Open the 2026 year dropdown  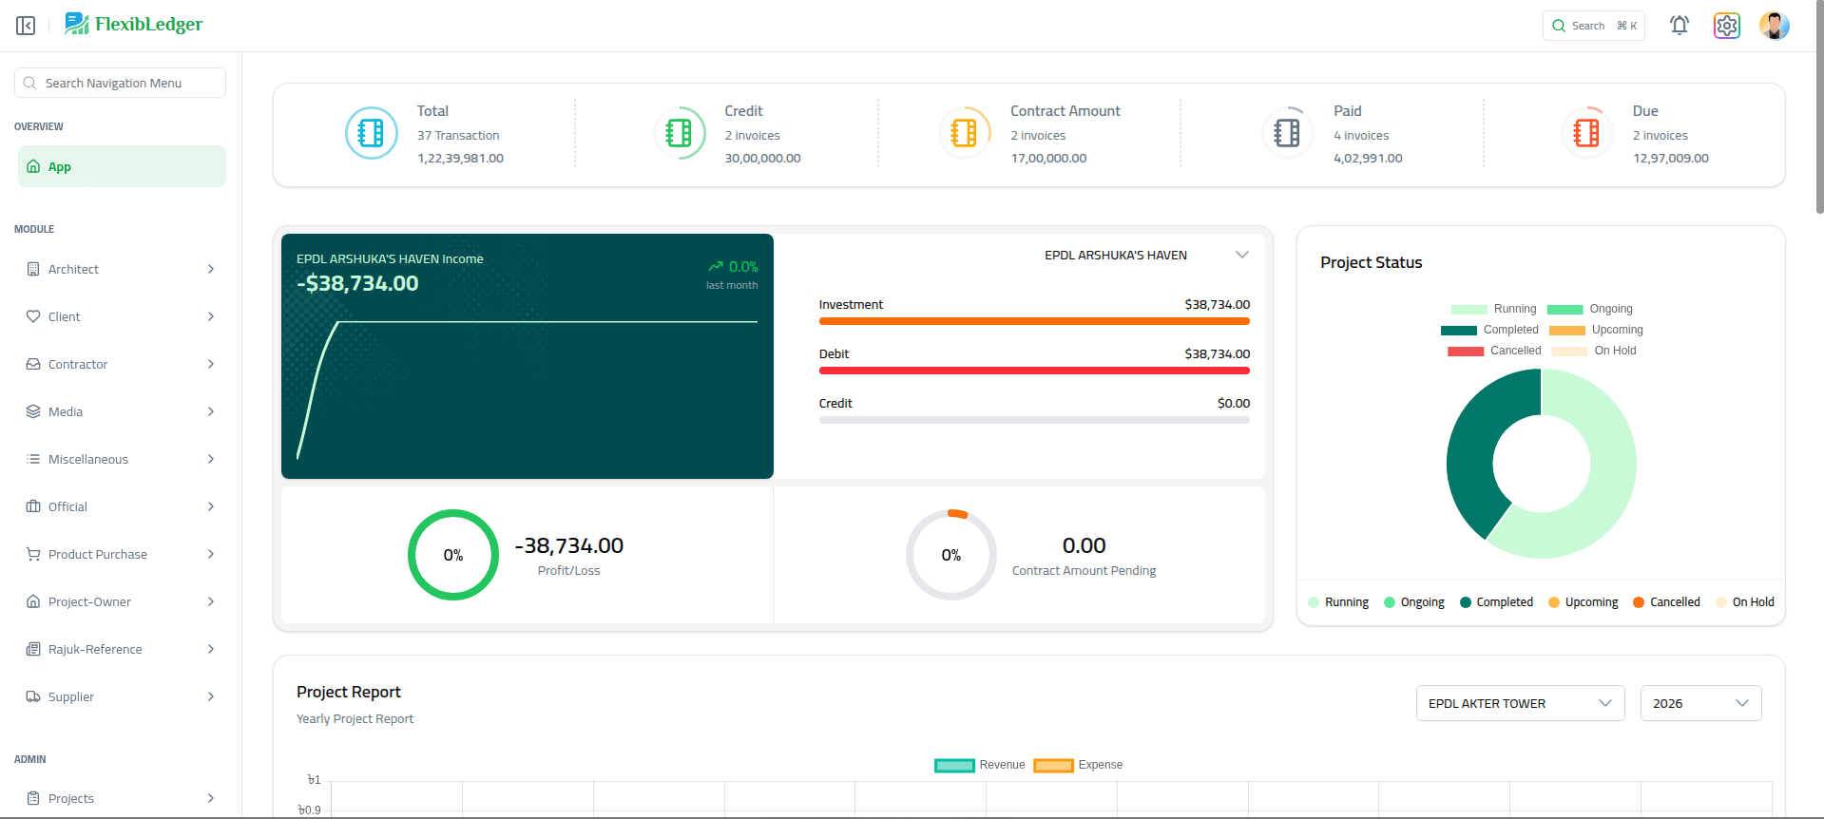point(1699,703)
